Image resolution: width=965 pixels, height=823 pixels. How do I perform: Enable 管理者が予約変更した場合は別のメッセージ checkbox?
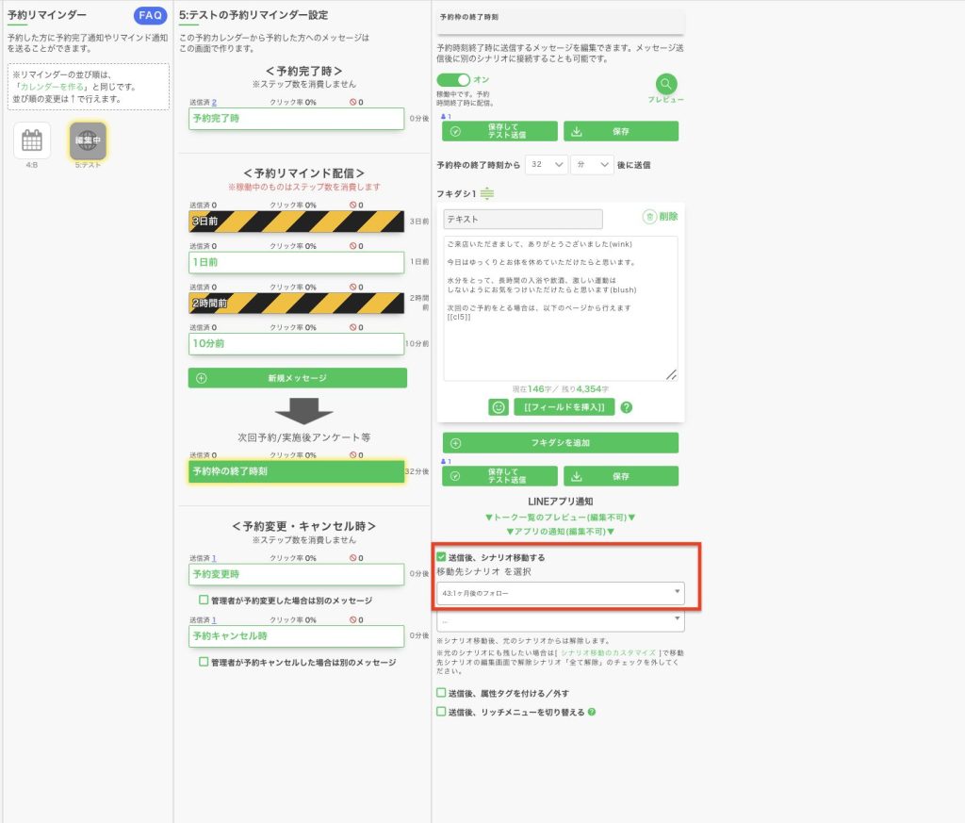204,601
